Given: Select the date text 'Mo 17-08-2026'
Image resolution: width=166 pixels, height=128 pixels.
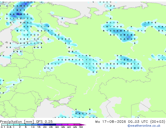Looking at the screenshot, I should [110, 122].
